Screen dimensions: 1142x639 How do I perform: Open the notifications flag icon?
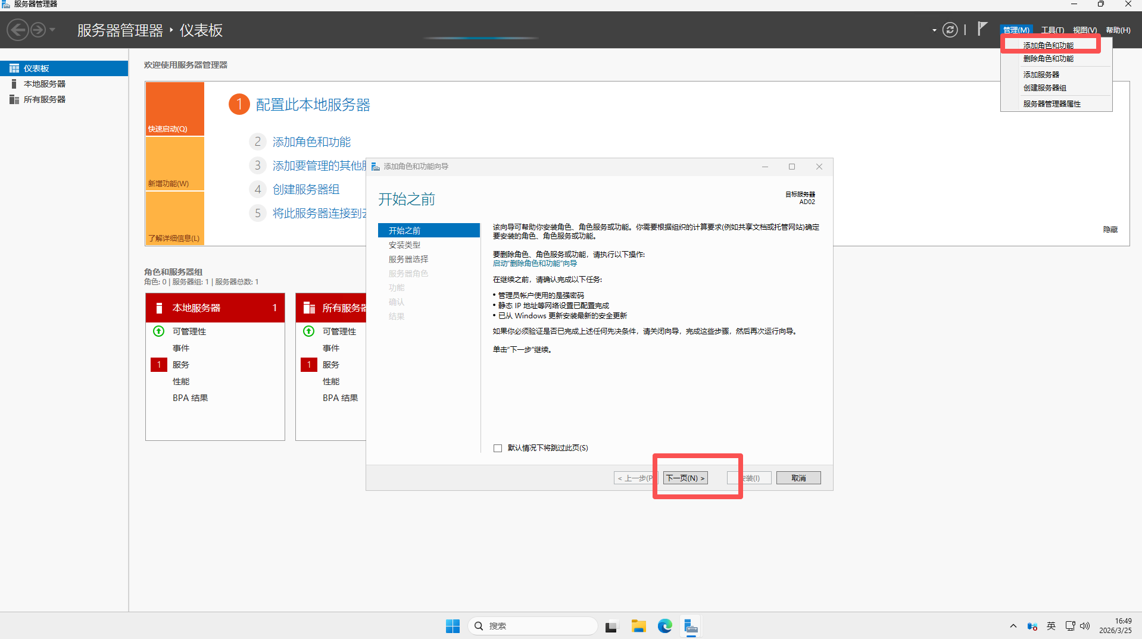(x=982, y=29)
